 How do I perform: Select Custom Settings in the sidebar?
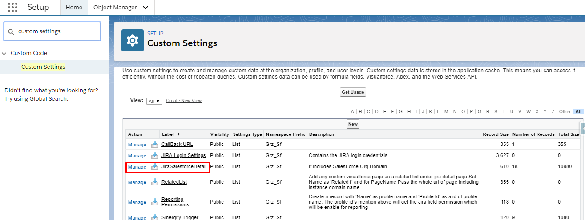[43, 67]
